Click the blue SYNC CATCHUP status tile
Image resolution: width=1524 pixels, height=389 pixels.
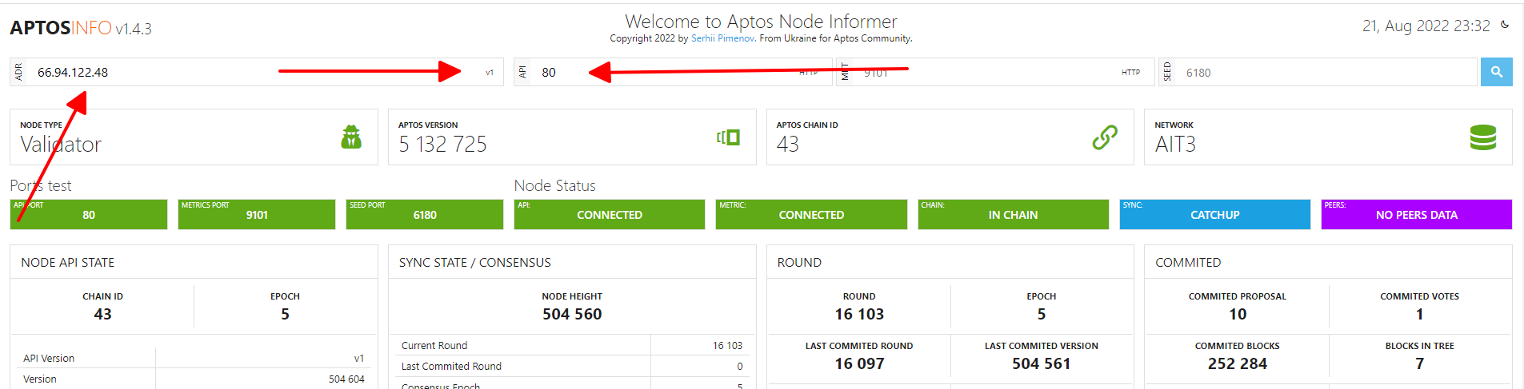tap(1214, 215)
